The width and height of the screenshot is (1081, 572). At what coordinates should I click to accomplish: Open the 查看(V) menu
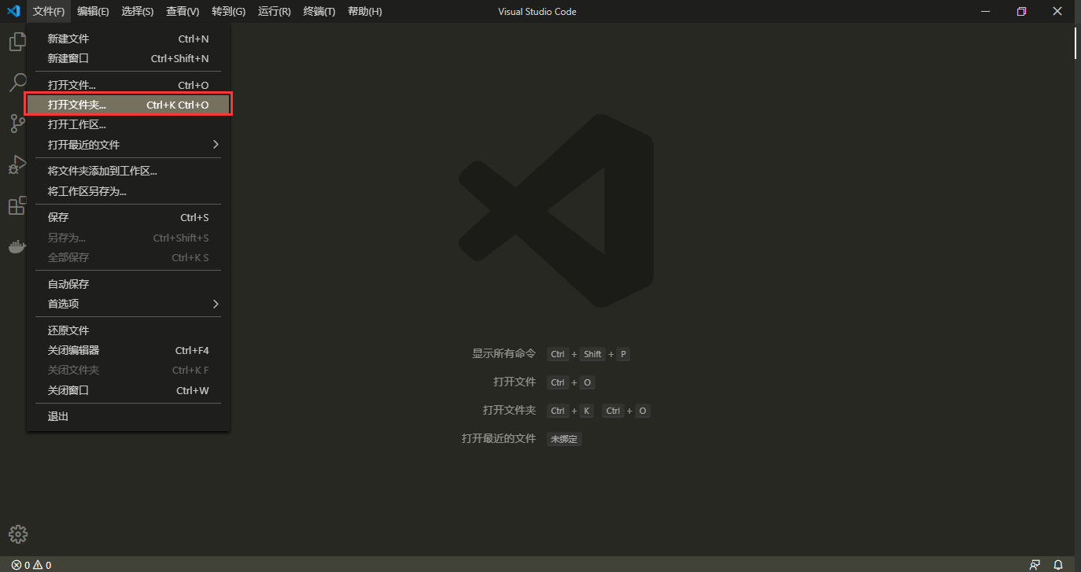[x=183, y=11]
